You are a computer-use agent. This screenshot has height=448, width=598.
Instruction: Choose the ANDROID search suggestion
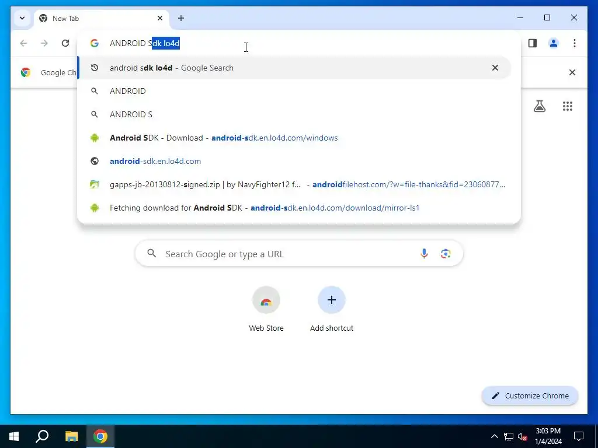294,91
